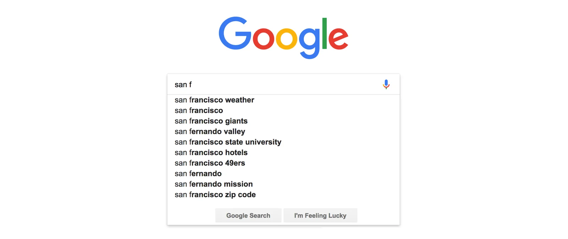This screenshot has width=568, height=239.
Task: Select the 'san fernando mission' suggestion
Action: point(213,184)
